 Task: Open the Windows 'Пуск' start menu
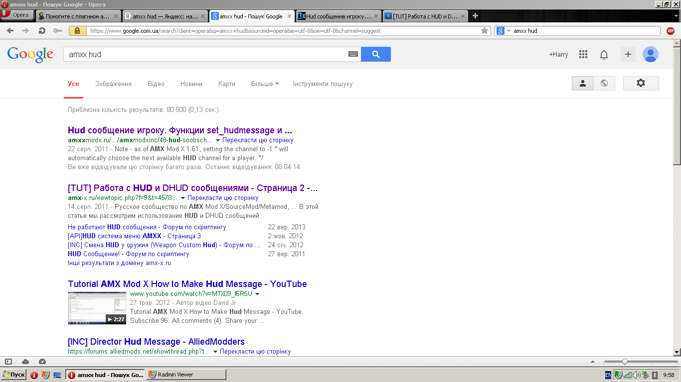tap(13, 375)
